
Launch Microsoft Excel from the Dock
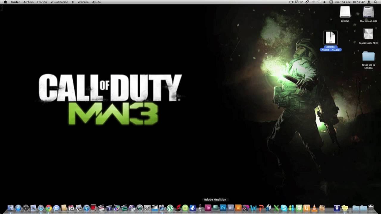point(276,208)
